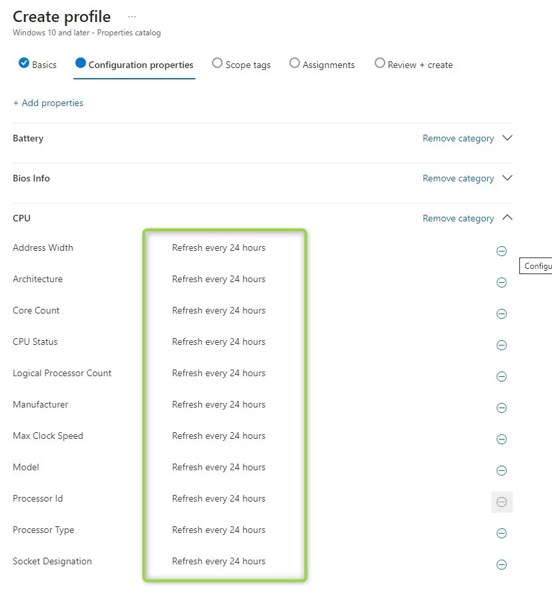Go to the Basics step

tap(37, 64)
